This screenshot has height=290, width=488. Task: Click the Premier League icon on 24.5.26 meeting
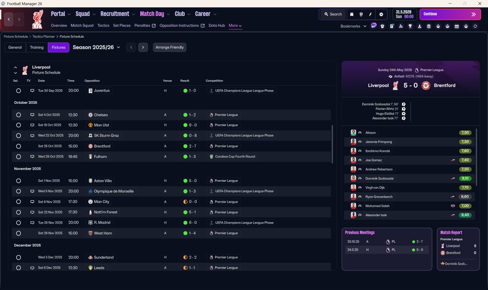(388, 250)
